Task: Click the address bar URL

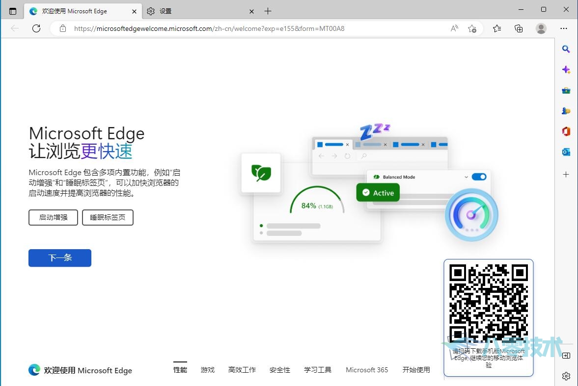Action: pos(209,28)
